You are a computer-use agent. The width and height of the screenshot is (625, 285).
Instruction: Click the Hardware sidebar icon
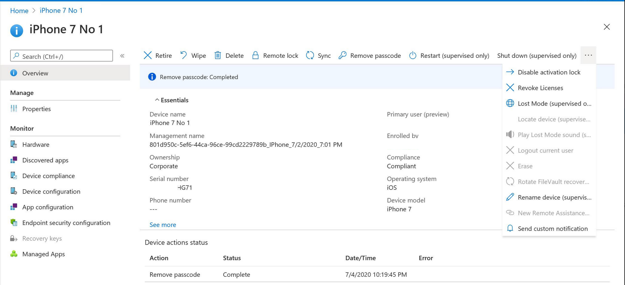[x=14, y=144]
